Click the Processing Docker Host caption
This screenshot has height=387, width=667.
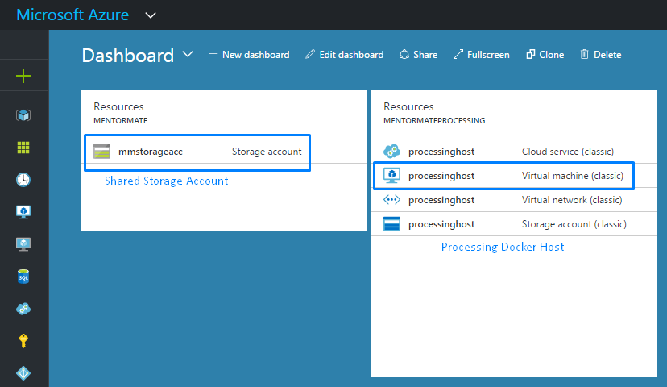[x=503, y=247]
